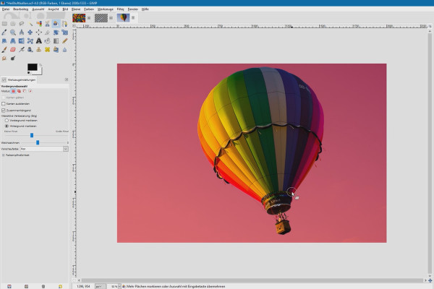Open the Farben menu

[x=89, y=9]
